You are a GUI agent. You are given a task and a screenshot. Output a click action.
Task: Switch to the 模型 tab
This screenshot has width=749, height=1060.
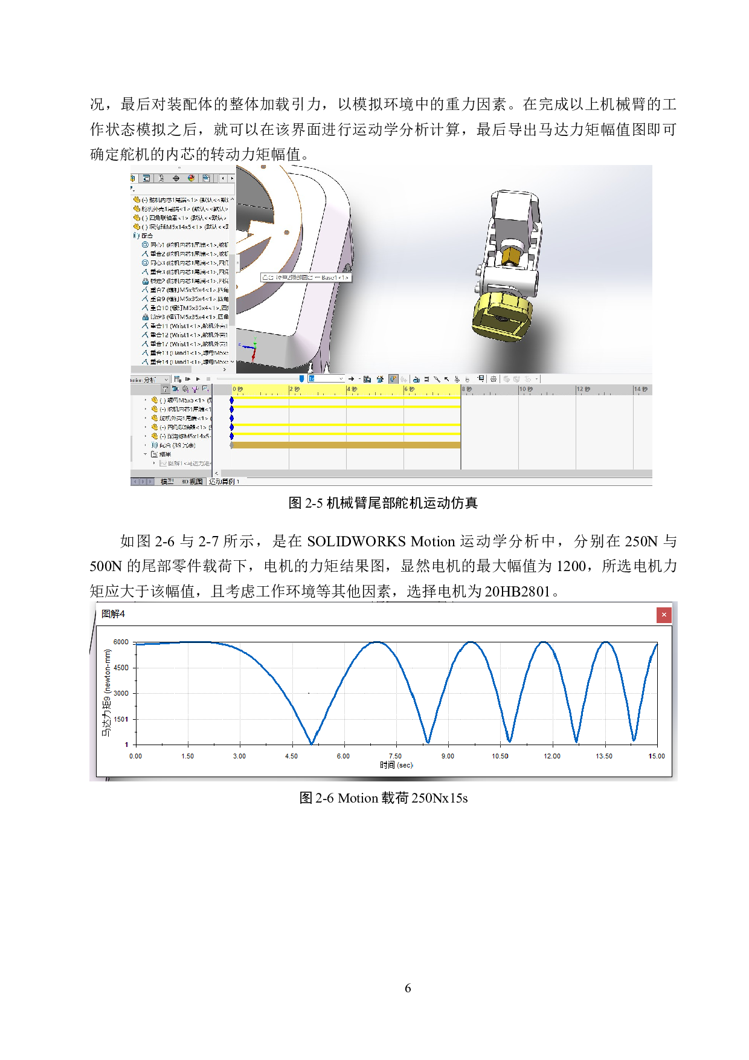pos(167,482)
